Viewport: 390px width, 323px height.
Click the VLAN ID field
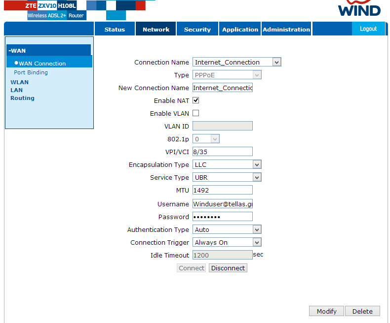223,126
